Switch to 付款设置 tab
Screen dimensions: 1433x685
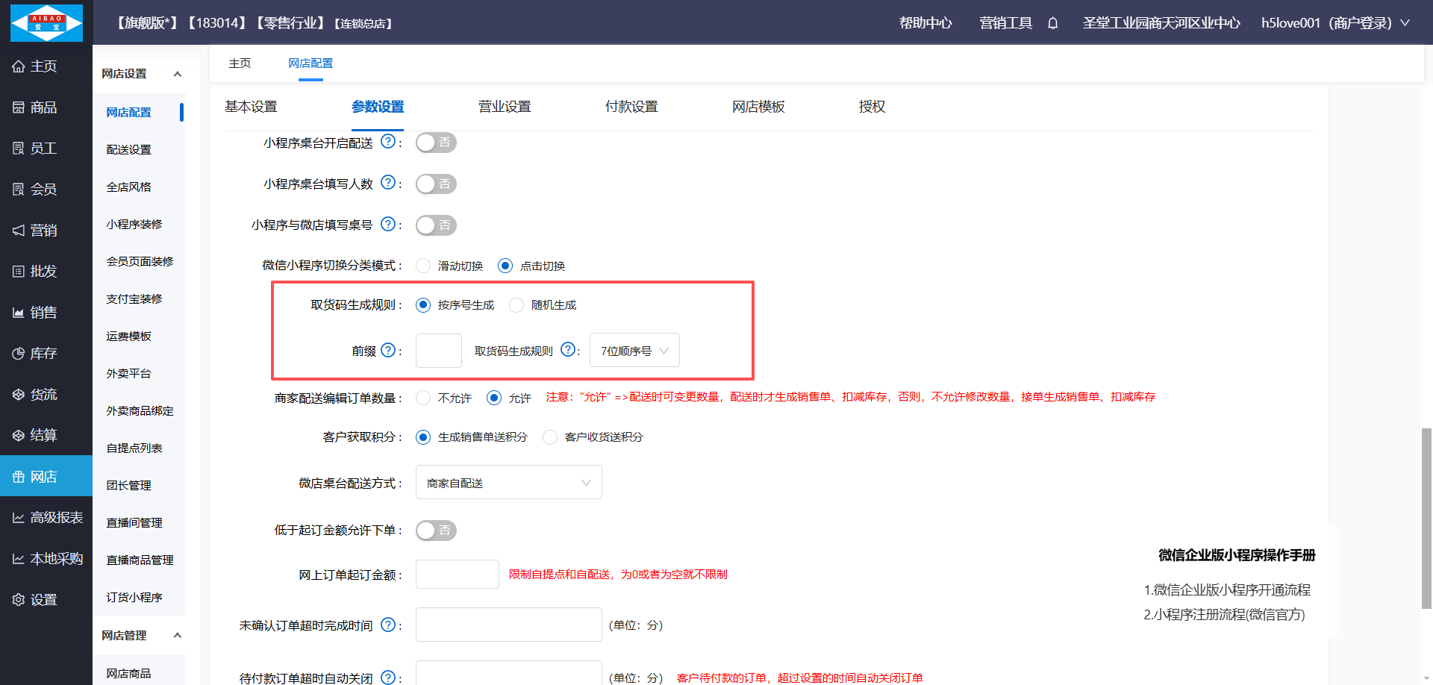pos(631,107)
